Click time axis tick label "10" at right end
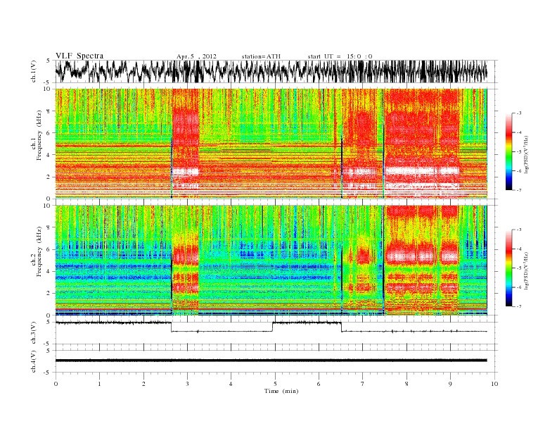Screen dimensions: 557x431 pyautogui.click(x=494, y=384)
